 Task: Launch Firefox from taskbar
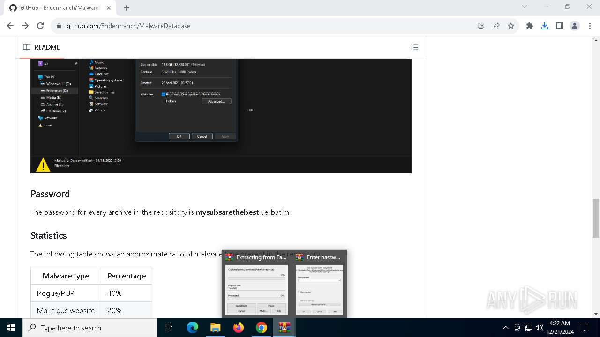[x=239, y=328]
